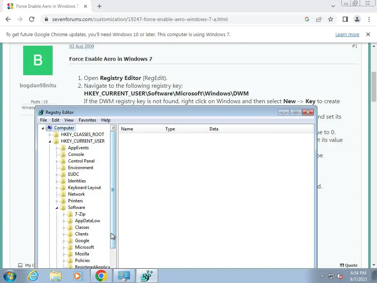377x283 pixels.
Task: Expand the Keyboard Layout key arrow
Action: (x=57, y=188)
